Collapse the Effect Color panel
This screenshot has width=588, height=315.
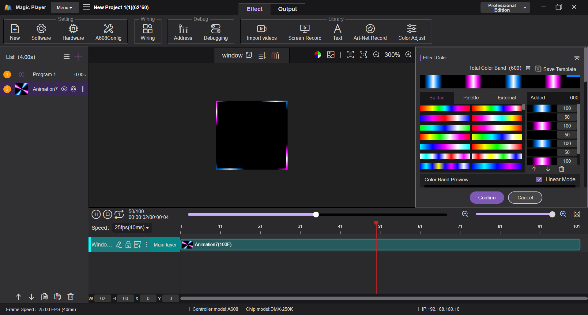(577, 57)
